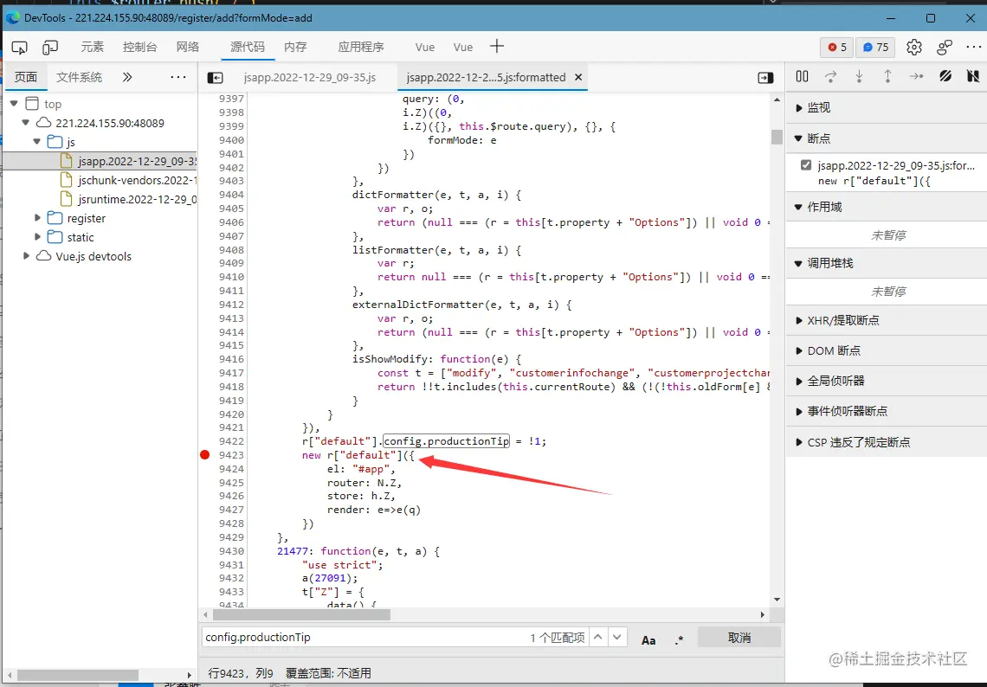Cancel search with 取消 button
Image resolution: width=987 pixels, height=687 pixels.
point(739,638)
